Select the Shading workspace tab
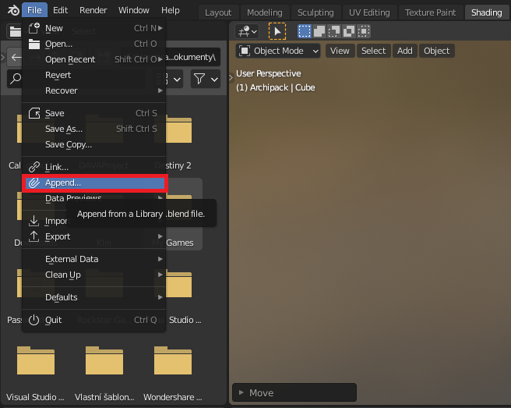 click(x=487, y=12)
